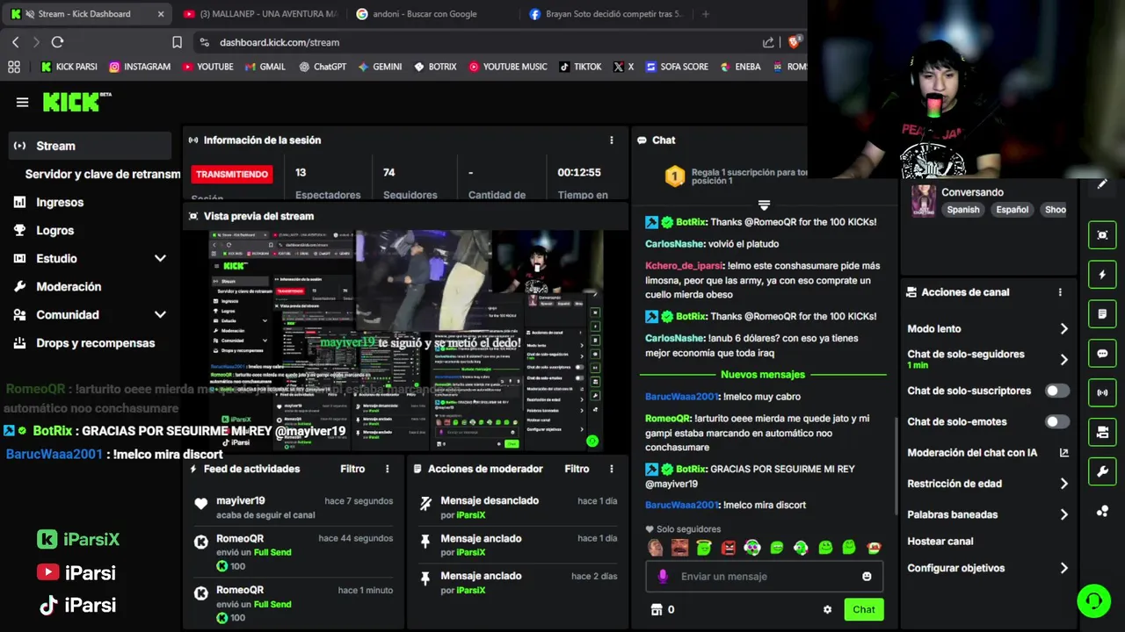Click the lightning bolt sidebar widget
The image size is (1125, 632).
(1102, 275)
